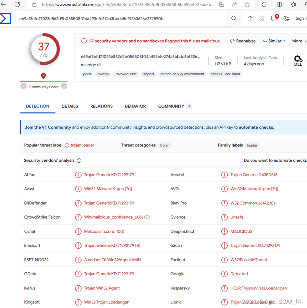The width and height of the screenshot is (307, 308).
Task: Click the VirusTotal logo
Action: (x=5, y=19)
